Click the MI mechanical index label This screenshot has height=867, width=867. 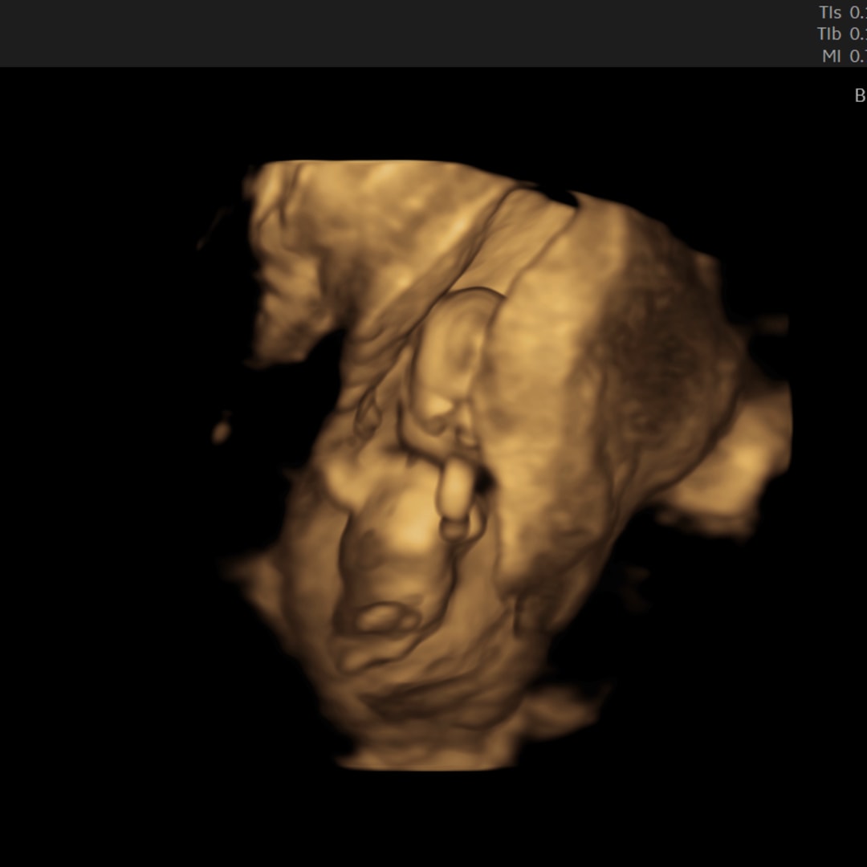[832, 55]
